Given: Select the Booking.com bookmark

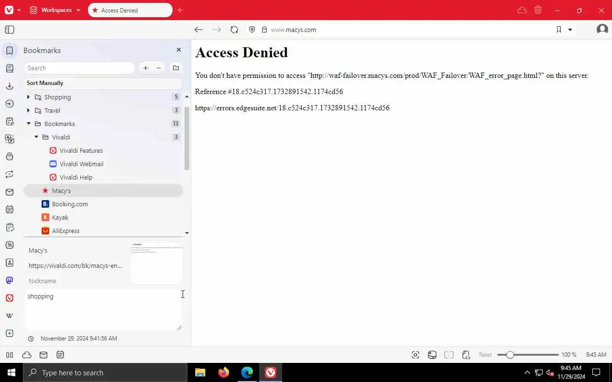Looking at the screenshot, I should 103,204.
